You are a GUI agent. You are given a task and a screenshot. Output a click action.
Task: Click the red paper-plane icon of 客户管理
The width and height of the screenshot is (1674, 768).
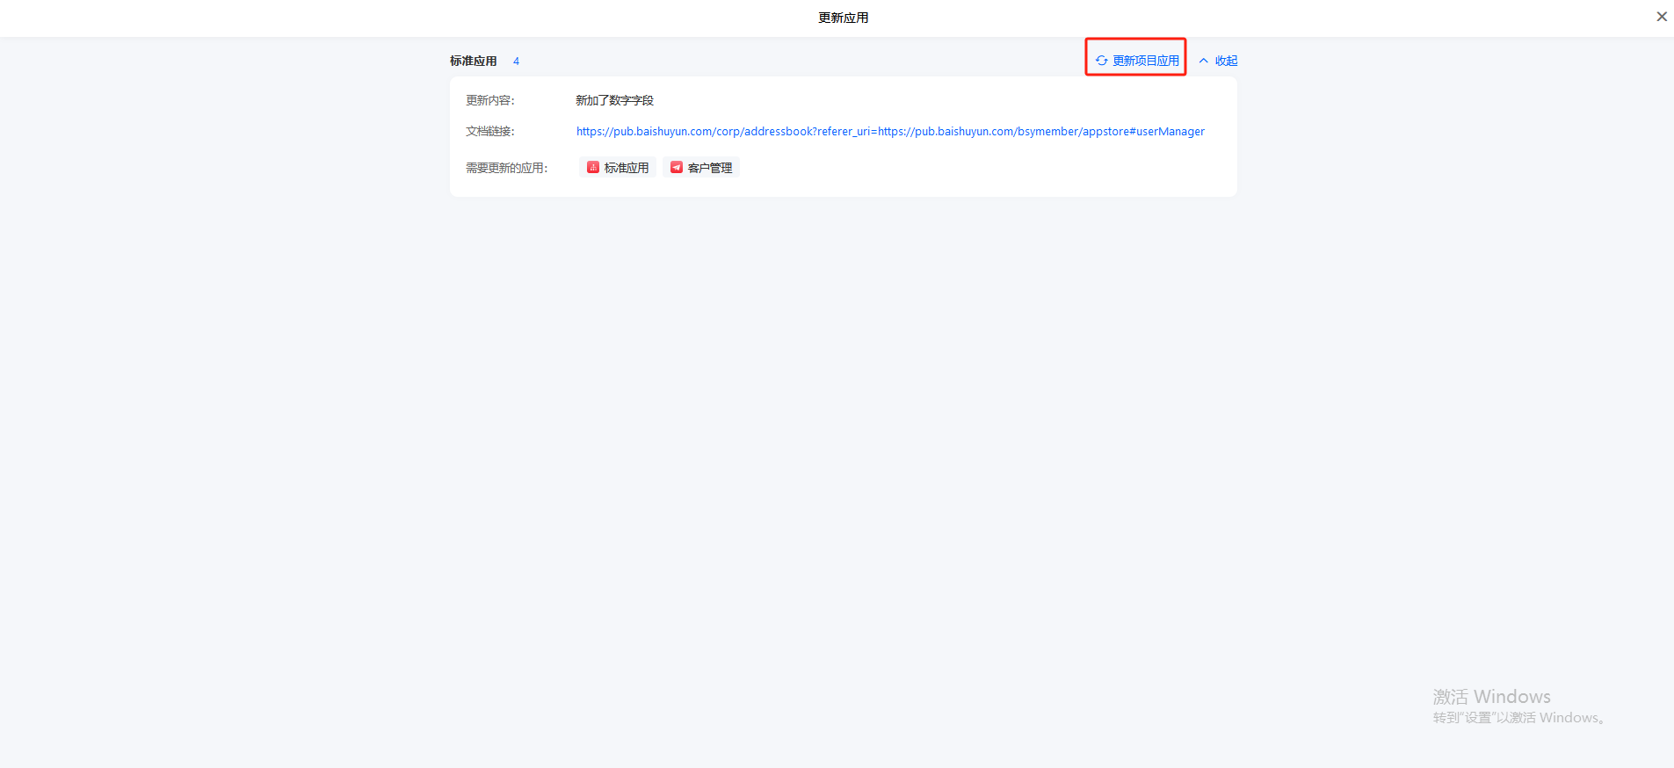pos(677,167)
